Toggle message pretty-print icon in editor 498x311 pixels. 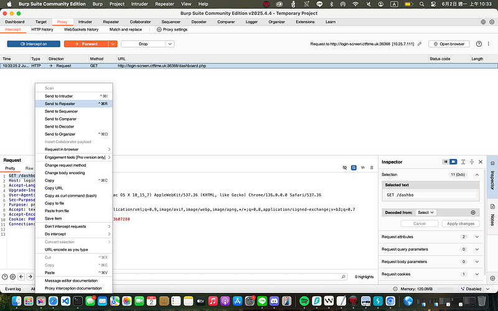354,167
